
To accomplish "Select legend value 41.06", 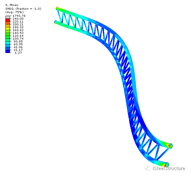I will [x=18, y=47].
